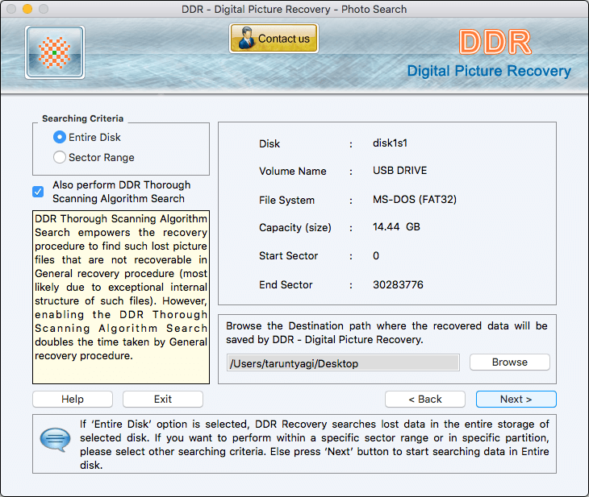The image size is (589, 497).
Task: Click the File System label
Action: [286, 200]
